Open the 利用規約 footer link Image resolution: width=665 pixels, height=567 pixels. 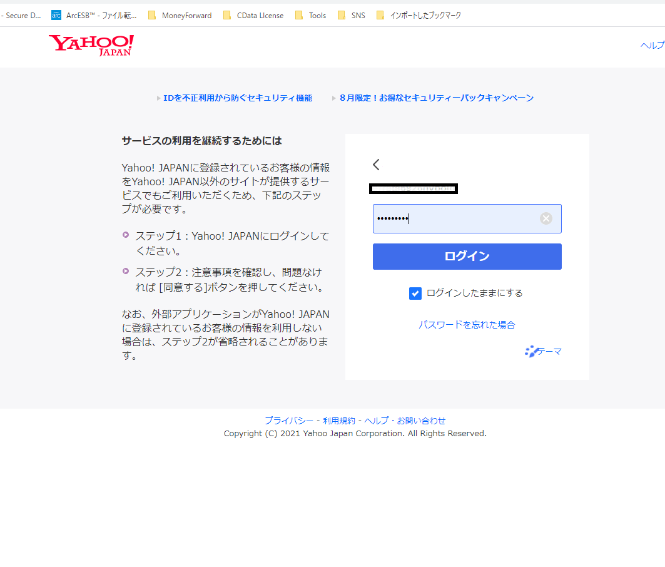(x=339, y=421)
